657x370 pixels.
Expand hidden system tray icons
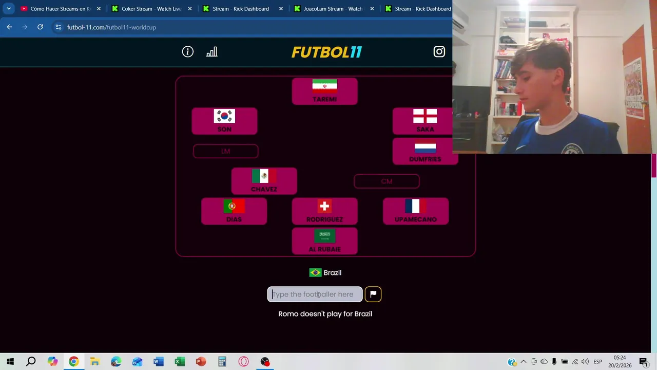click(x=524, y=362)
